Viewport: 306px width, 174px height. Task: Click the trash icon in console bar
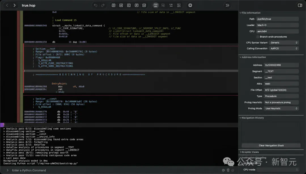click(x=228, y=170)
